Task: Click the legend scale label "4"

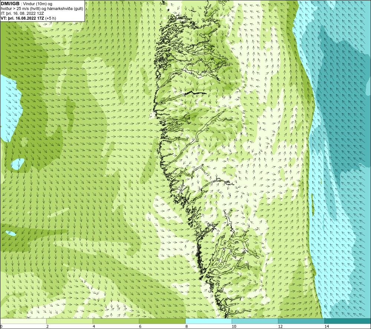Action: [x=94, y=326]
